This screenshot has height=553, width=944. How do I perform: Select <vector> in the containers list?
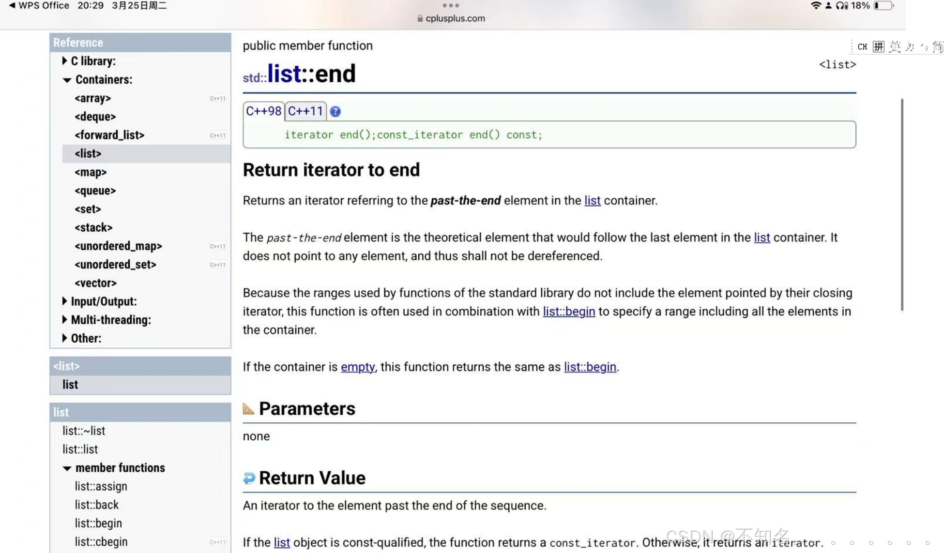(x=95, y=283)
